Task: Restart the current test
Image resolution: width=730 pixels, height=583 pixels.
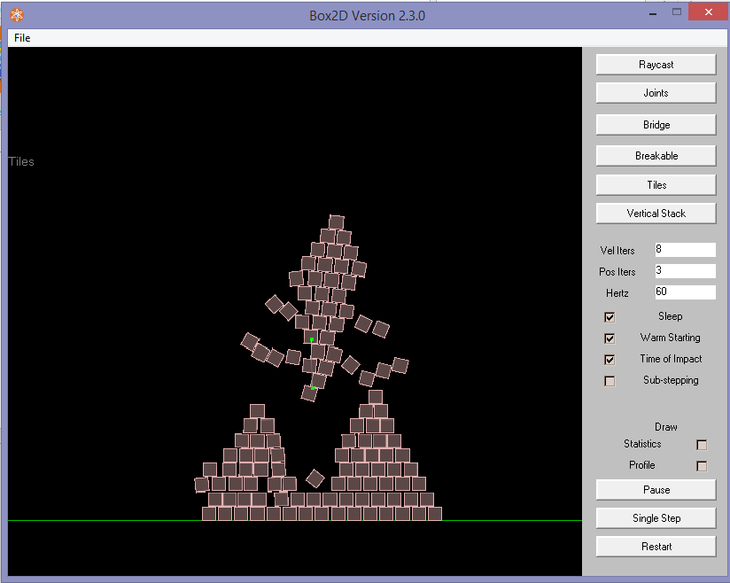Action: (656, 547)
